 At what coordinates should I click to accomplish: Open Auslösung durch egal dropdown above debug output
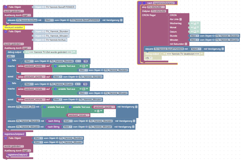(x=27, y=48)
